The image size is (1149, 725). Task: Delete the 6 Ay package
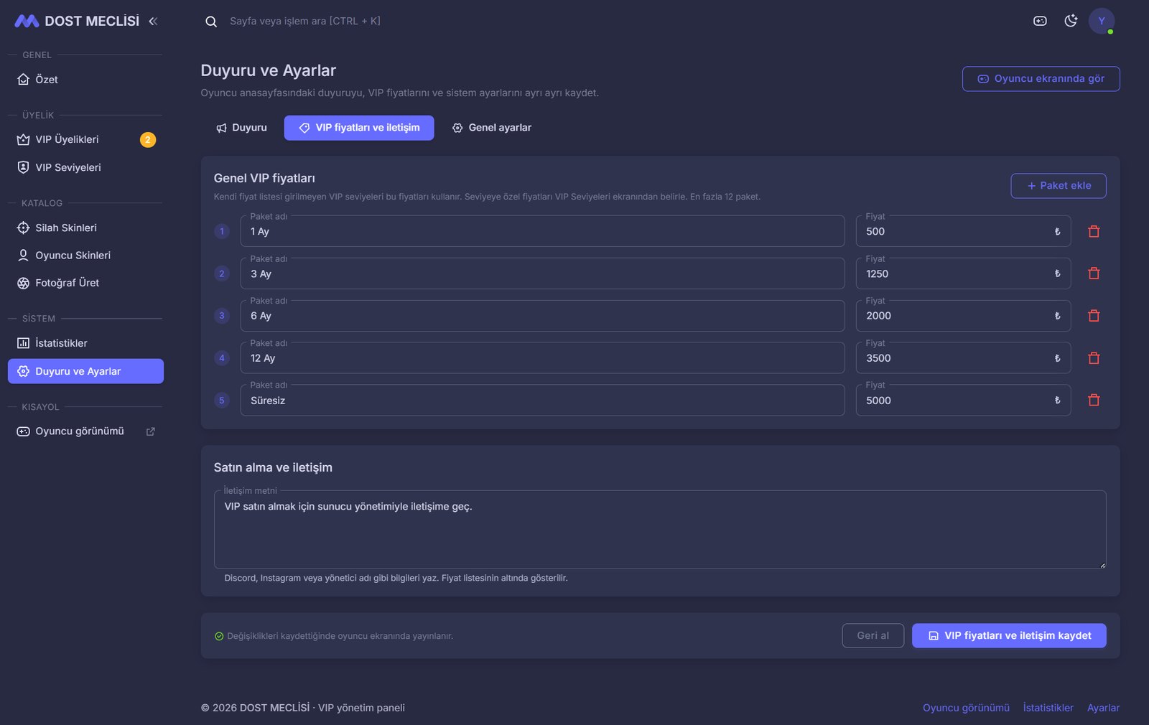click(1094, 316)
